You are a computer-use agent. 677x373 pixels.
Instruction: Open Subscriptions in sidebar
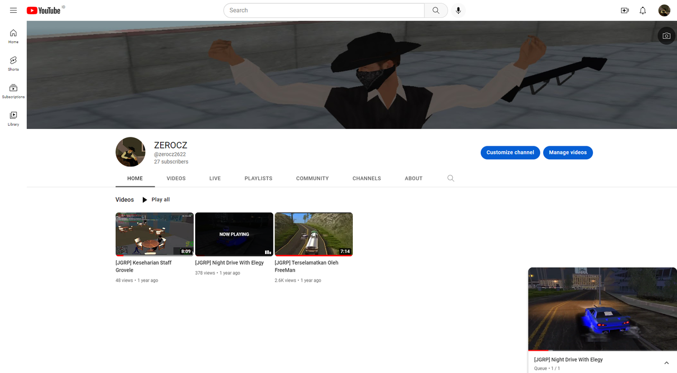click(x=13, y=91)
